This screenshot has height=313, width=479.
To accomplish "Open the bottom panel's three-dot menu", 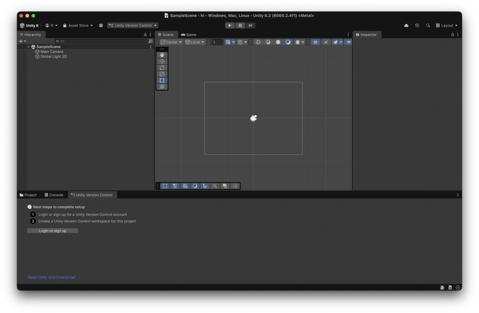I will coord(457,195).
